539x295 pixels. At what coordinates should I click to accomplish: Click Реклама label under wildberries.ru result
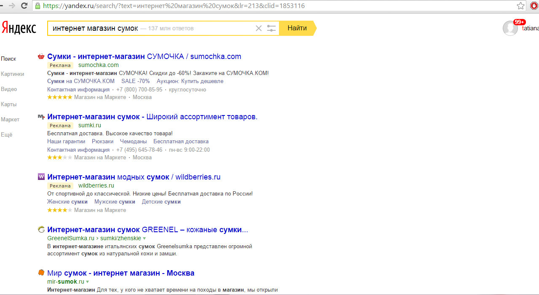coord(60,186)
